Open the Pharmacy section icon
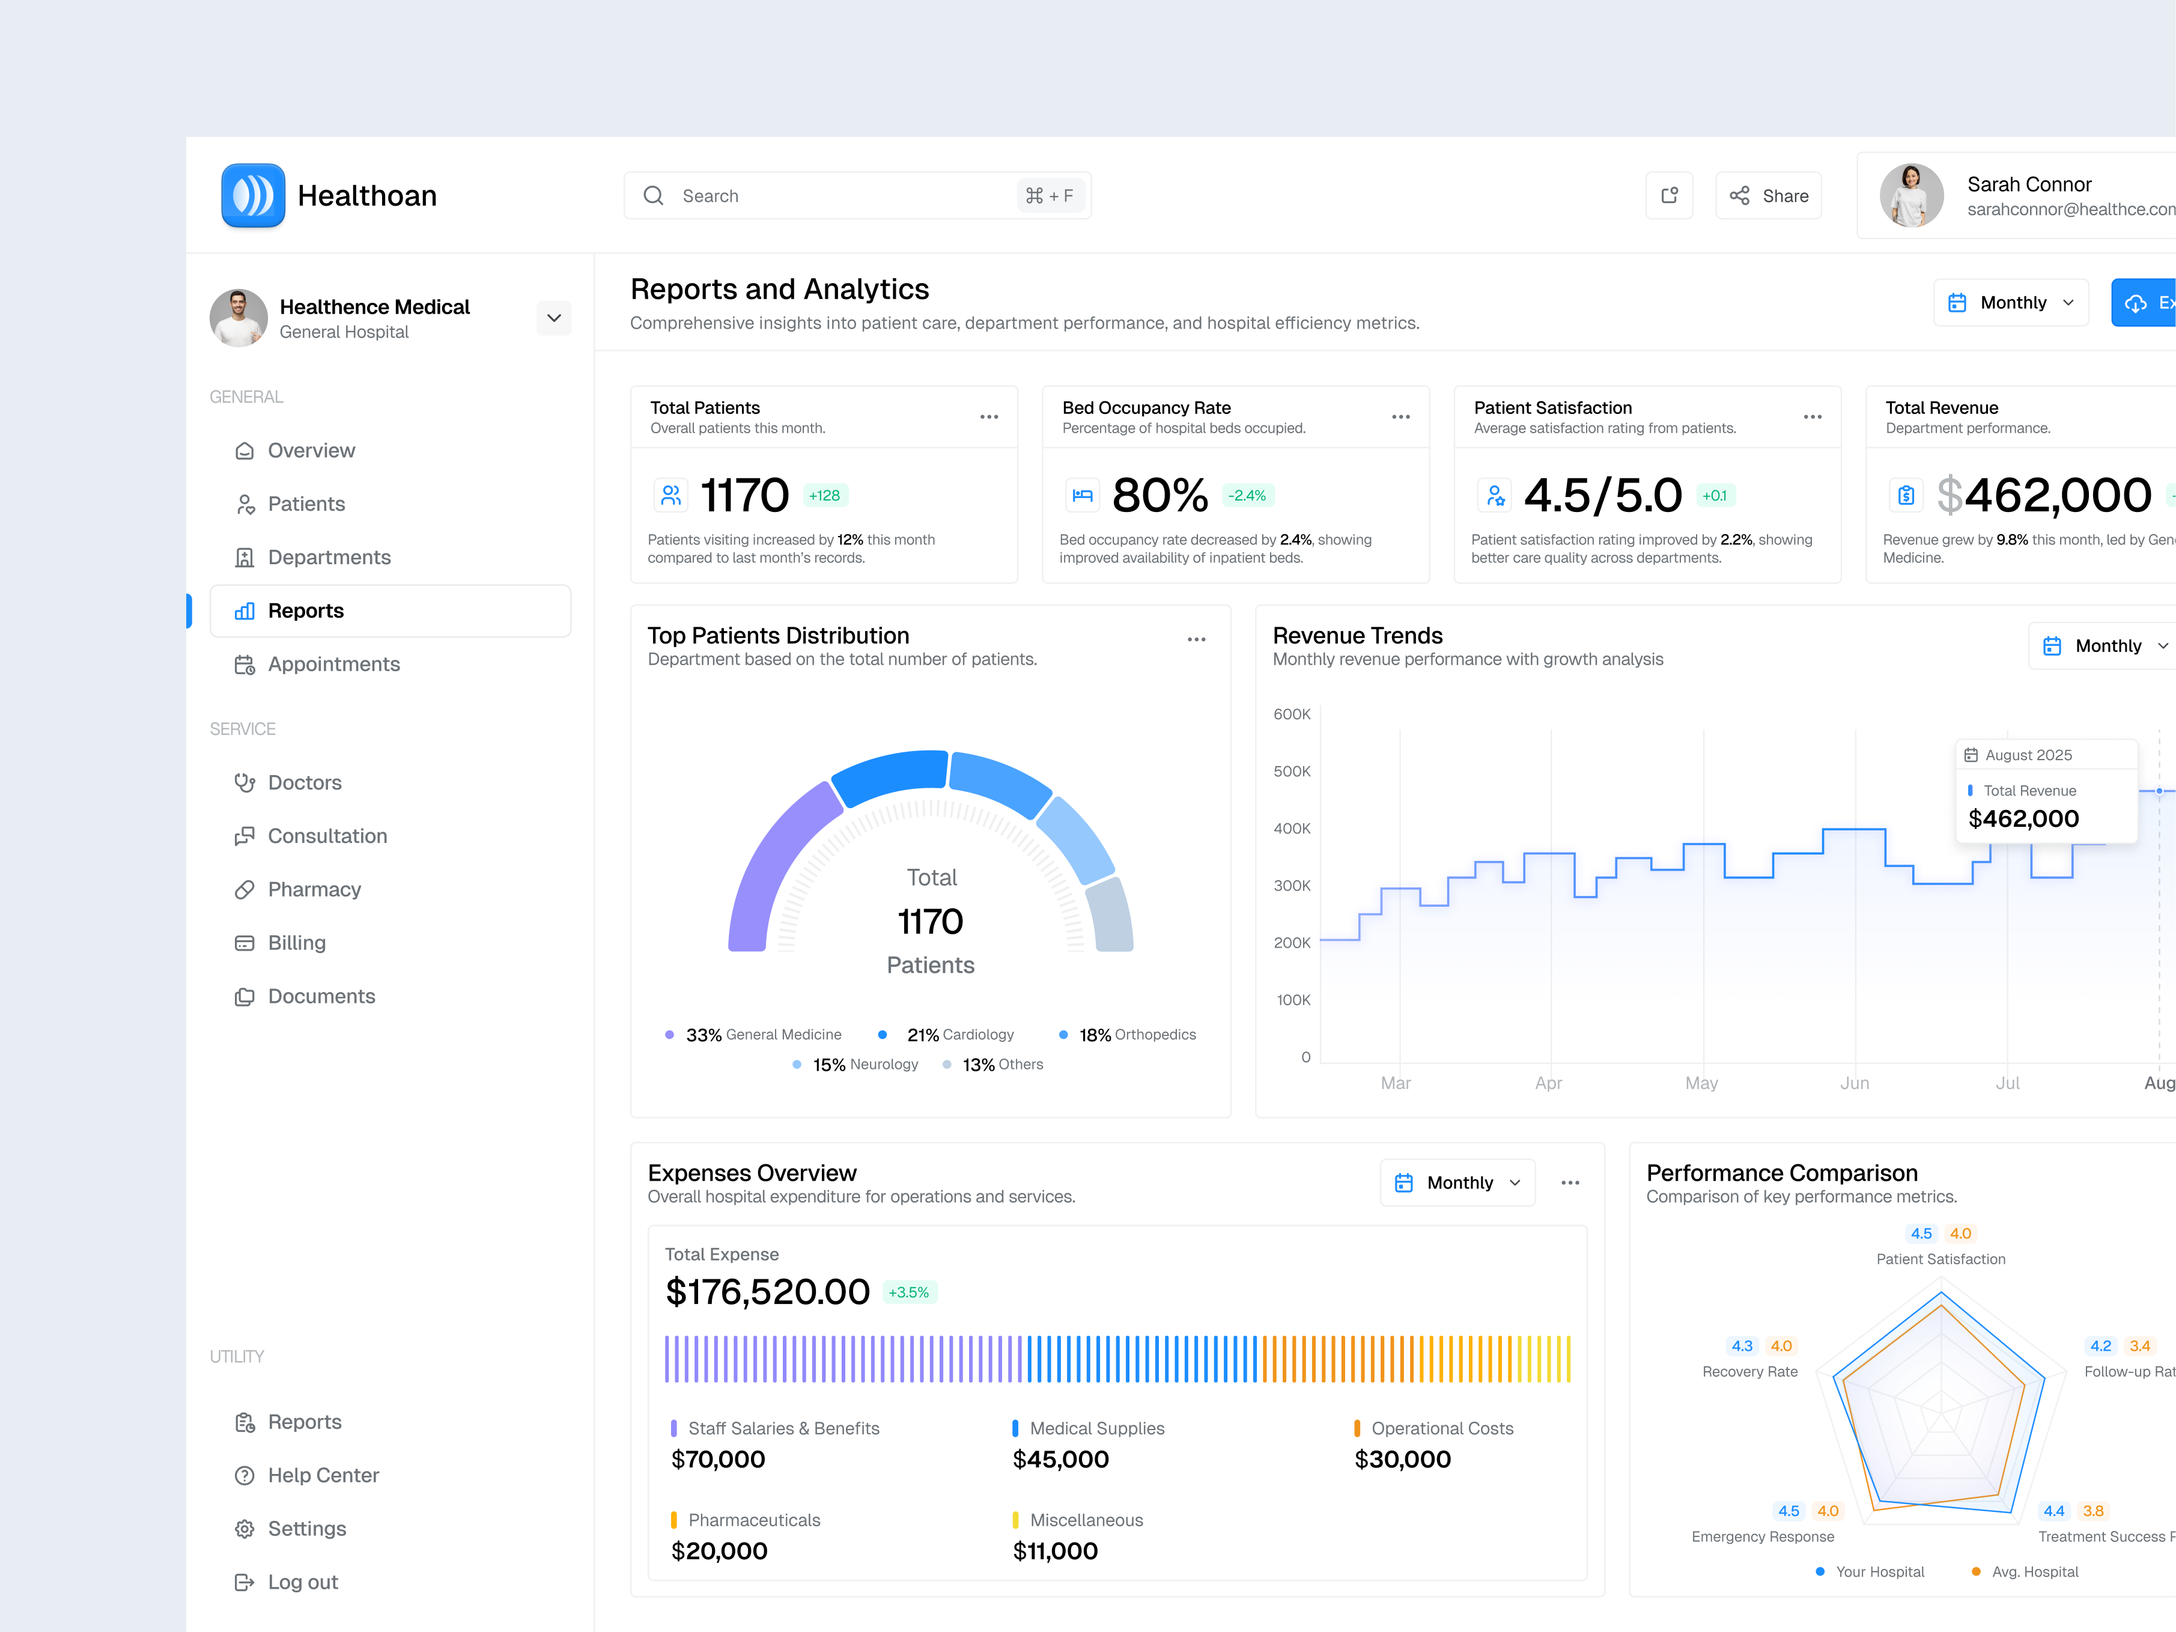Image resolution: width=2176 pixels, height=1632 pixels. [245, 889]
